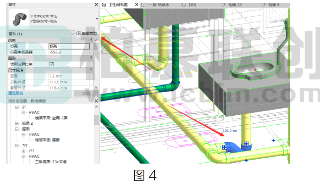Open the 属性帮助 link

click(16, 93)
